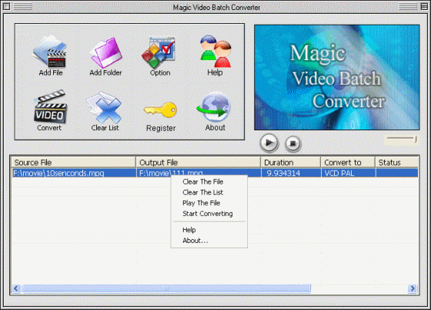Click the title bar close box
The height and width of the screenshot is (310, 431).
(x=7, y=6)
